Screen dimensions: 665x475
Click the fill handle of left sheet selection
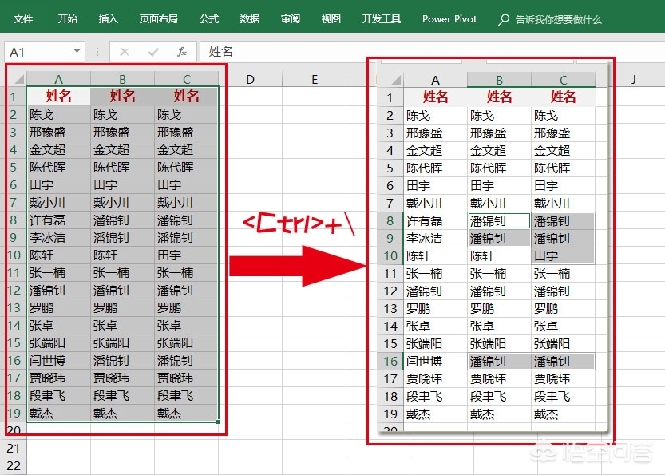218,422
